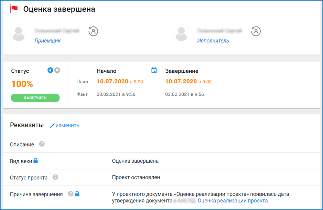Click the help icon beside Причина завершения
Screen dimensions: 323x210
pos(71,194)
